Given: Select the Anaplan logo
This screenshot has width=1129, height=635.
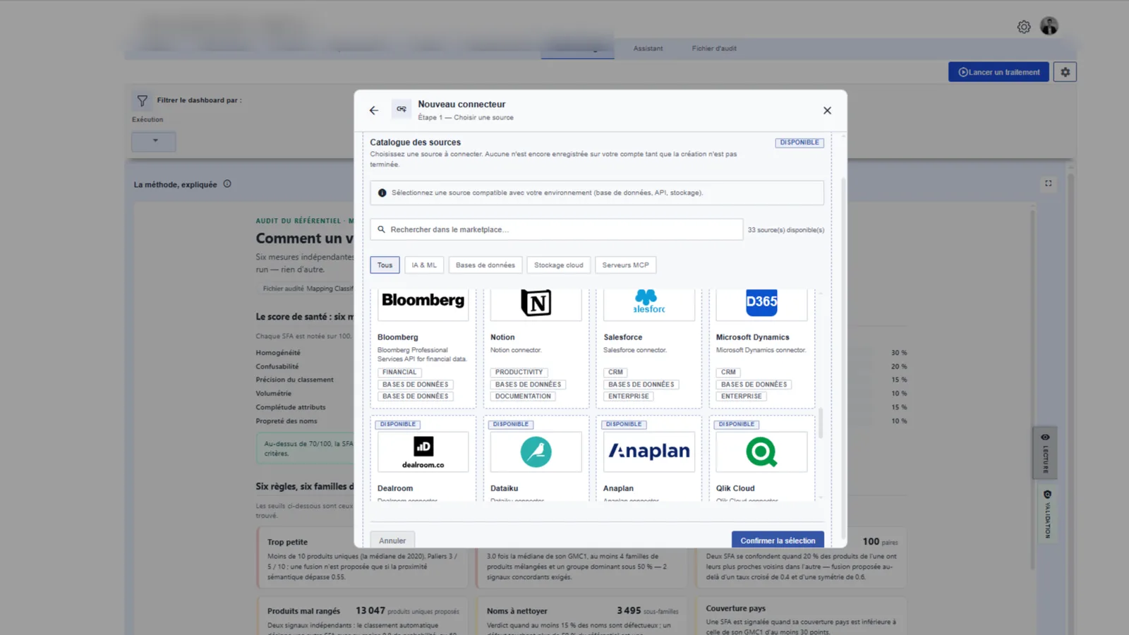Looking at the screenshot, I should (x=649, y=452).
